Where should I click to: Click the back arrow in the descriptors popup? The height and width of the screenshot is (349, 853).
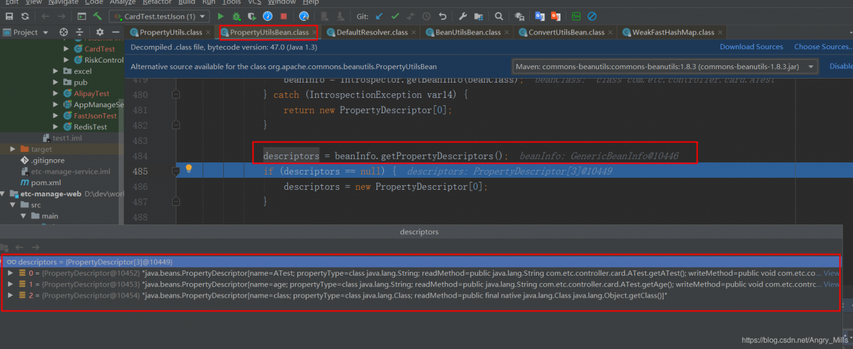pos(19,247)
